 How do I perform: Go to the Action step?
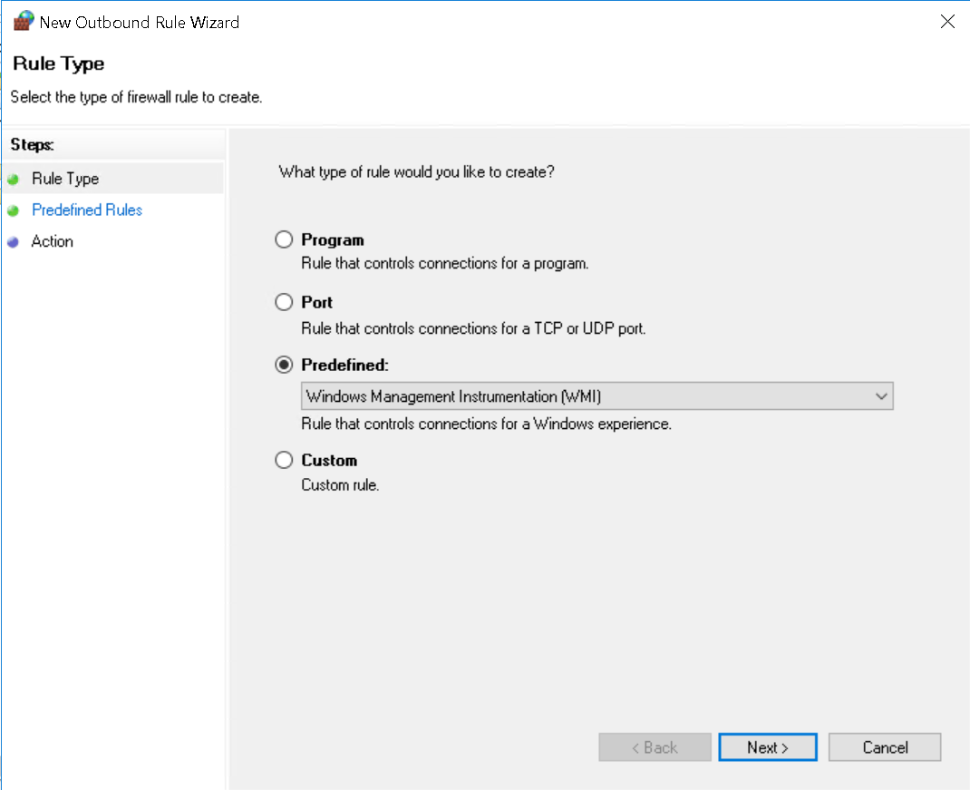[52, 241]
